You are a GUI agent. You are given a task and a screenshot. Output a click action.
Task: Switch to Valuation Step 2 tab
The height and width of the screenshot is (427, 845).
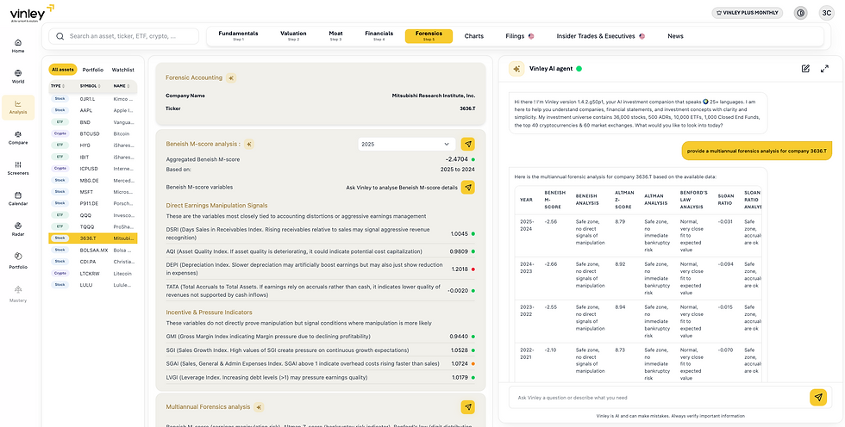[293, 36]
